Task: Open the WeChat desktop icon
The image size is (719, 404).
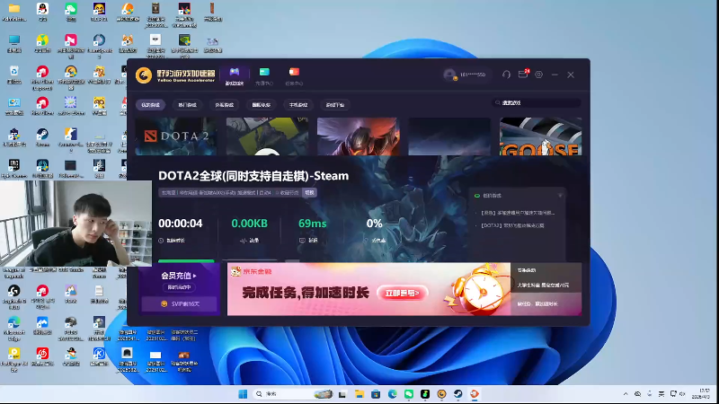Action: click(x=71, y=12)
